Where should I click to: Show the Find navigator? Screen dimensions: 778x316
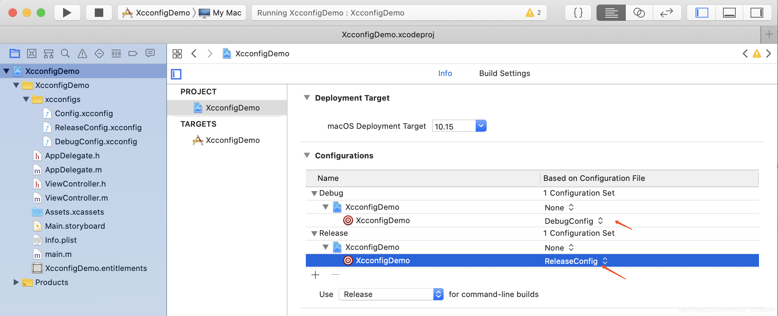tap(65, 53)
